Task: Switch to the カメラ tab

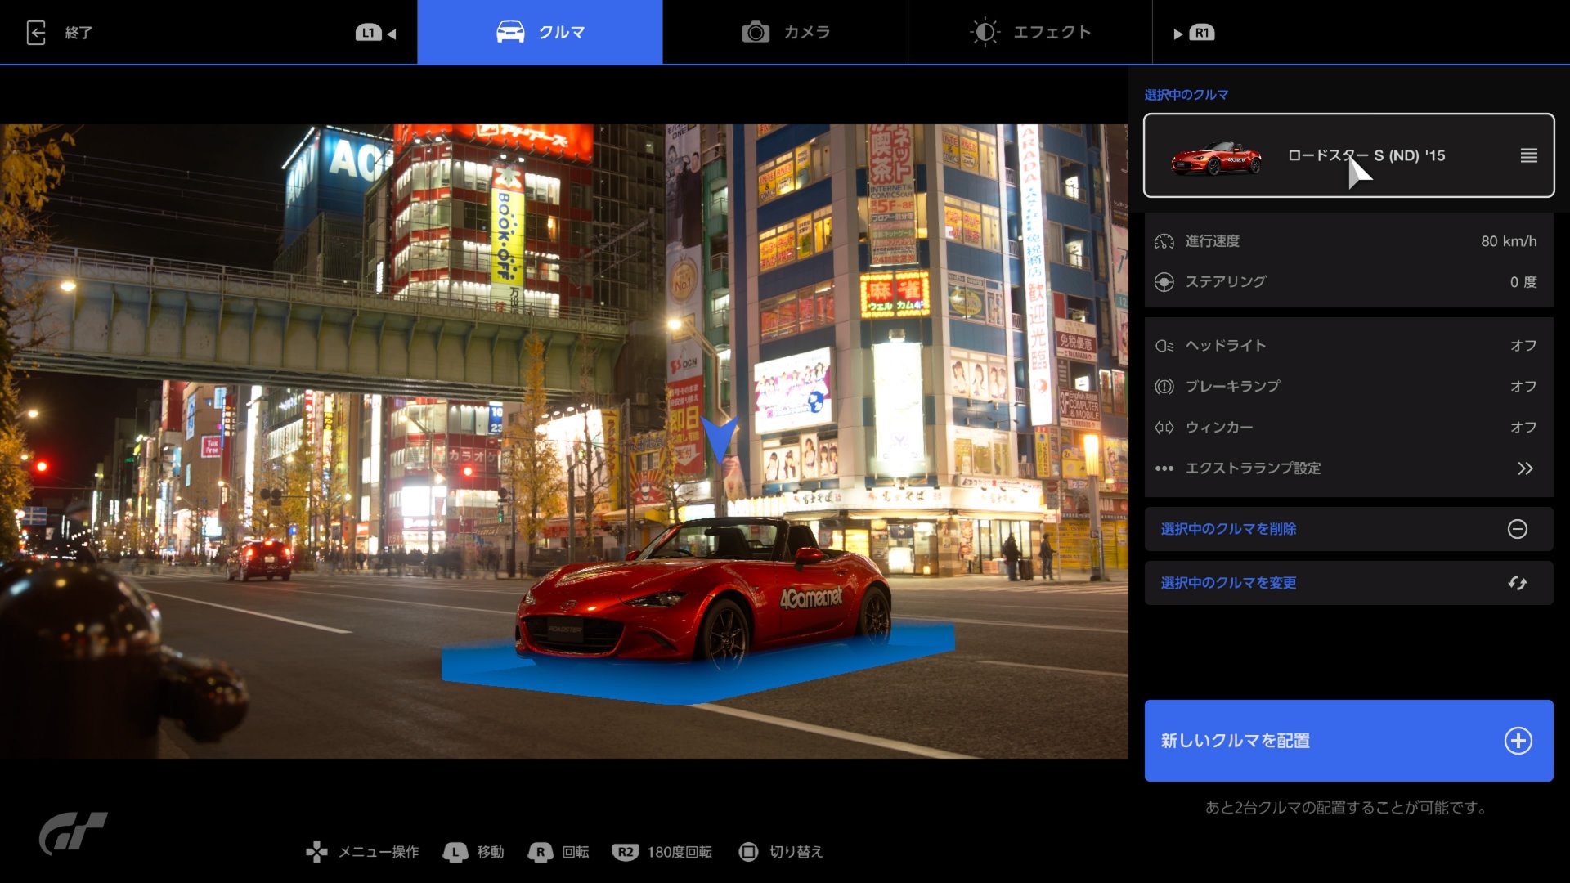Action: [x=785, y=33]
